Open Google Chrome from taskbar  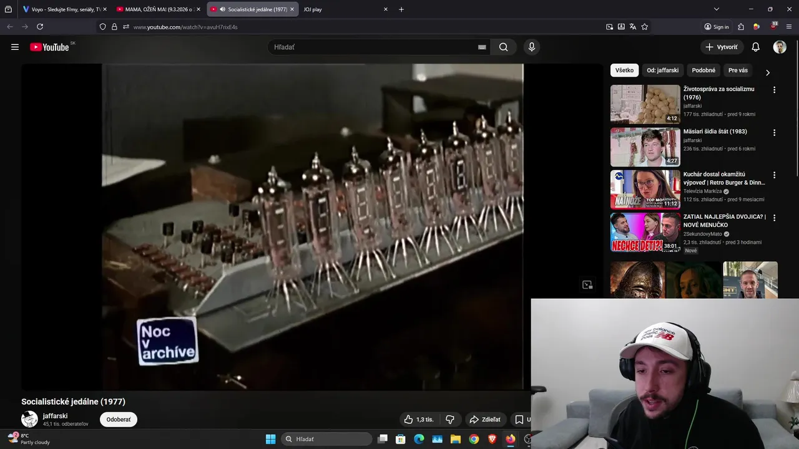474,439
